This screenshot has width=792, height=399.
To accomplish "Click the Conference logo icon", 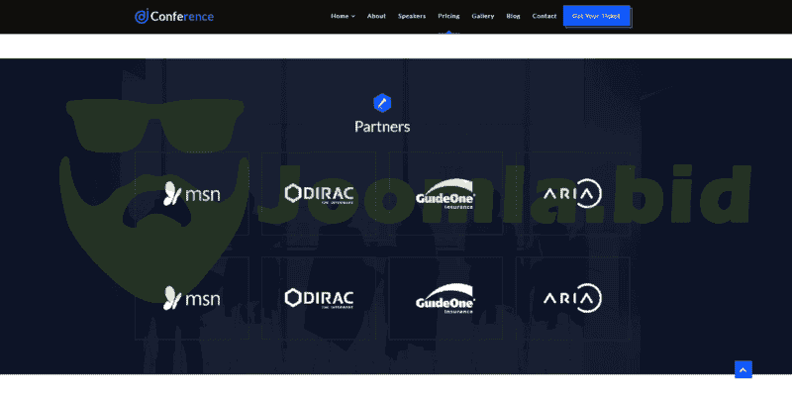I will point(142,16).
